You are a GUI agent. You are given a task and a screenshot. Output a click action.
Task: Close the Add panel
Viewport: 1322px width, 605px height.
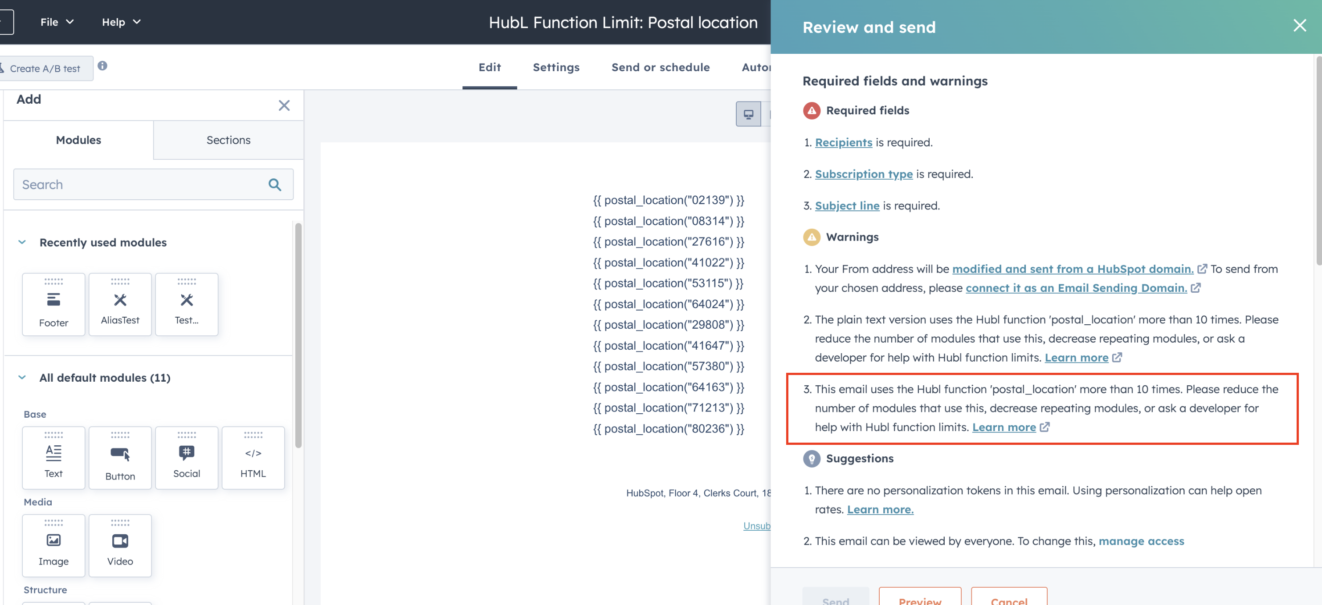[x=284, y=105]
